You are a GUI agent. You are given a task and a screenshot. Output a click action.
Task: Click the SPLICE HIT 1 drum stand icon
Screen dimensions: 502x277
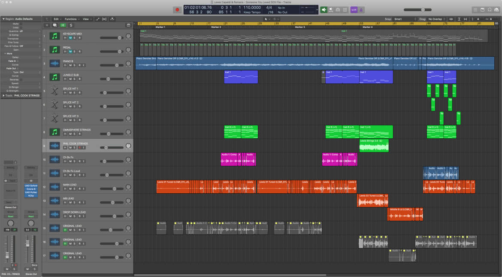click(x=55, y=91)
